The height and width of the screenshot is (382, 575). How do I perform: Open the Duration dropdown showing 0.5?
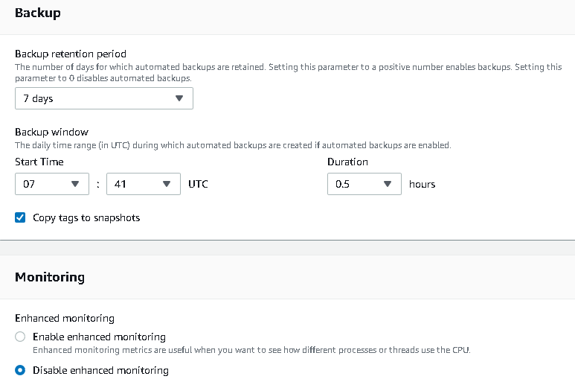tap(364, 184)
